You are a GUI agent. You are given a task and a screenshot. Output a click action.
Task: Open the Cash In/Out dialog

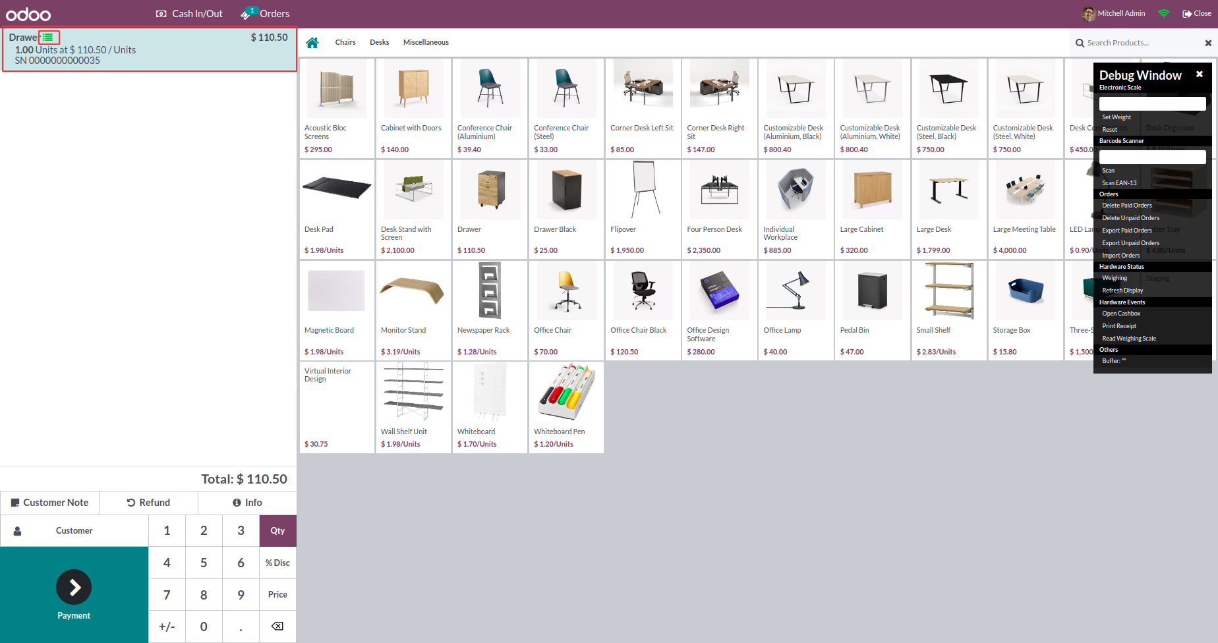(189, 14)
